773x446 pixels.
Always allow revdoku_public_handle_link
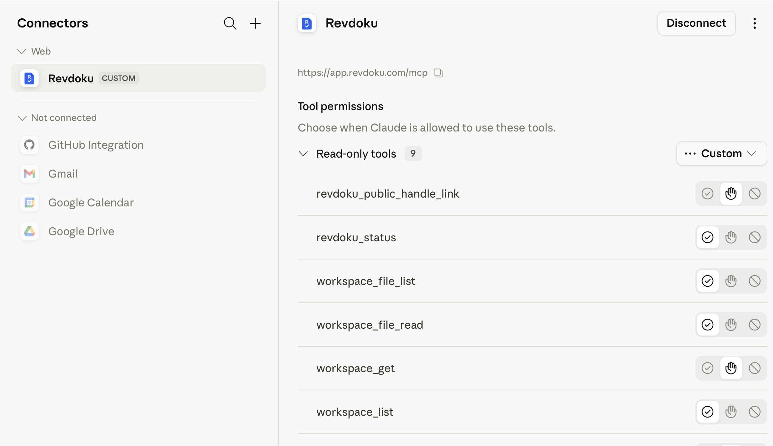[x=708, y=194]
